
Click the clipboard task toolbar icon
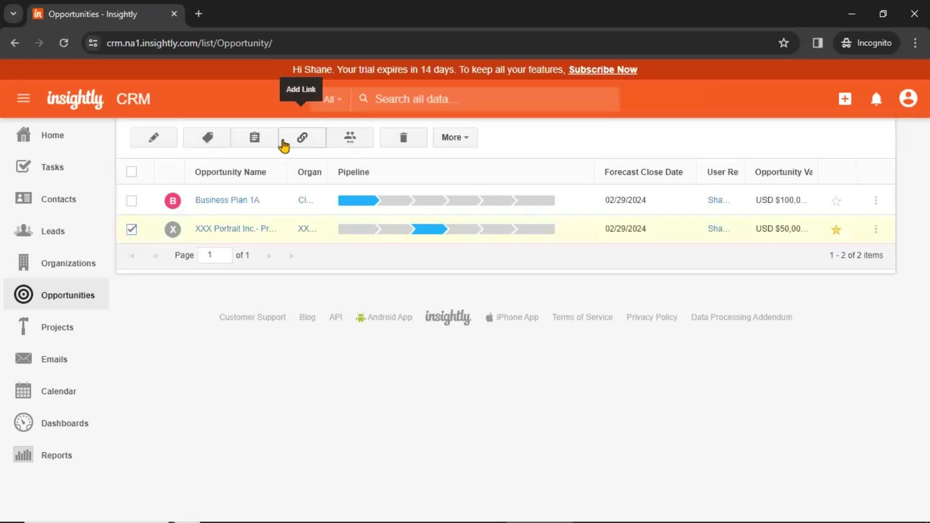[x=254, y=138]
